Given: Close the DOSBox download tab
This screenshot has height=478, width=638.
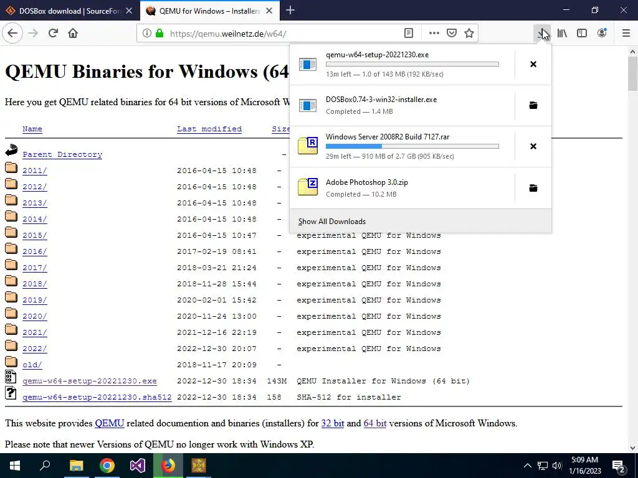Looking at the screenshot, I should pyautogui.click(x=129, y=11).
